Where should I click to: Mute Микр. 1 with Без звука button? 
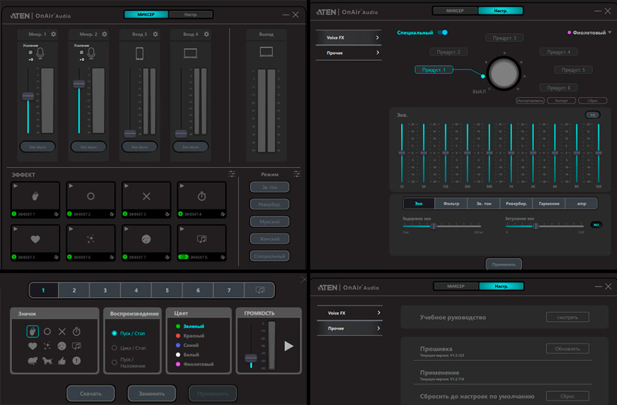(37, 147)
